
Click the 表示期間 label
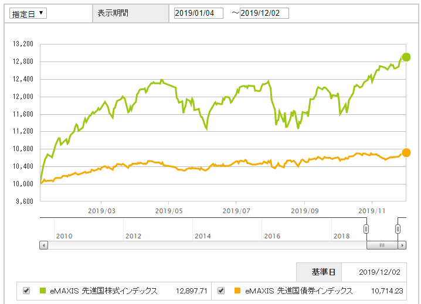click(x=113, y=13)
